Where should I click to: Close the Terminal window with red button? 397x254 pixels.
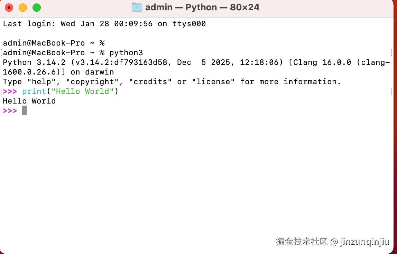(x=9, y=8)
